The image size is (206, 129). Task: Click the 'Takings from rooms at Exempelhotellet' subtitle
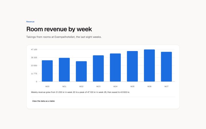(64, 37)
